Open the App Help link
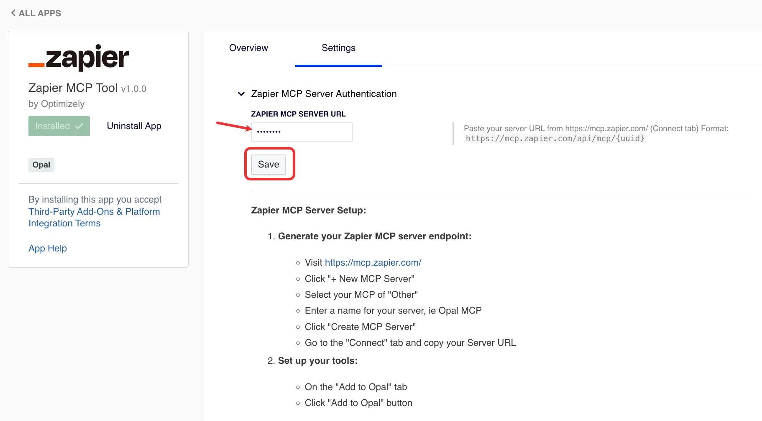 [x=48, y=249]
